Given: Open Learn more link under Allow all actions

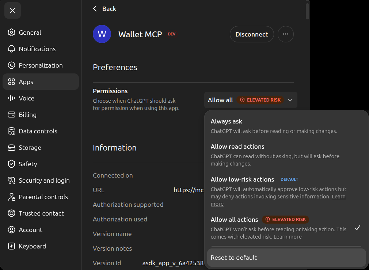Looking at the screenshot, I should click(x=288, y=237).
